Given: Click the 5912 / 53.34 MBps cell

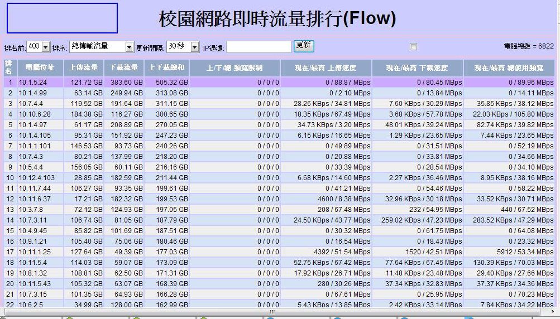Looking at the screenshot, I should (x=509, y=252).
